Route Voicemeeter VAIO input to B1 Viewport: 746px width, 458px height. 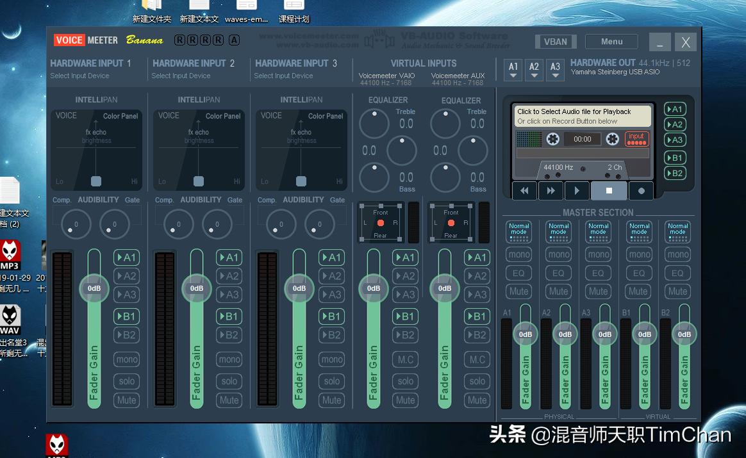point(404,316)
